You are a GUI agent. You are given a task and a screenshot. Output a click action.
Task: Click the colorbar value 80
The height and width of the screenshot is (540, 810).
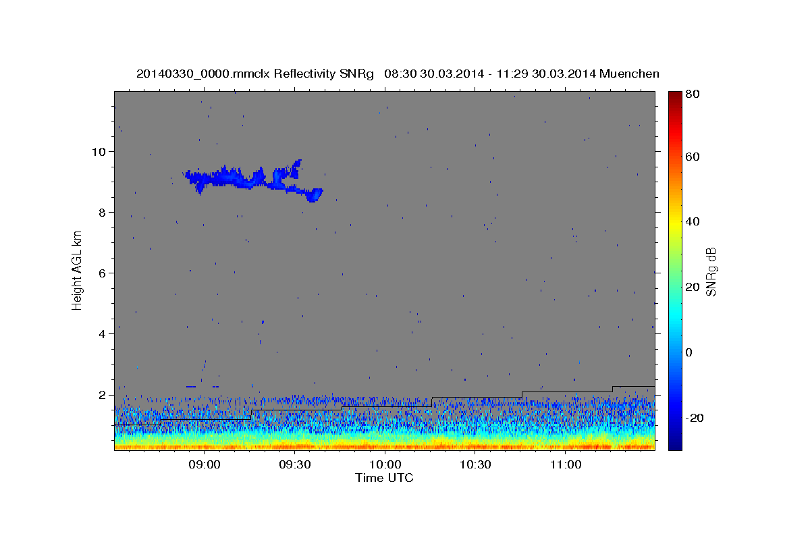pos(692,94)
